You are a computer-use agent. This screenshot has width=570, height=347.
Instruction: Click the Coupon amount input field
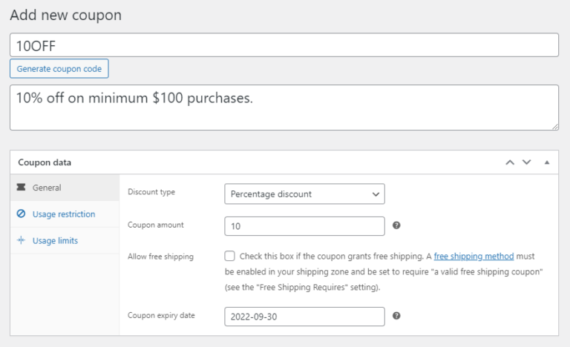coord(304,226)
